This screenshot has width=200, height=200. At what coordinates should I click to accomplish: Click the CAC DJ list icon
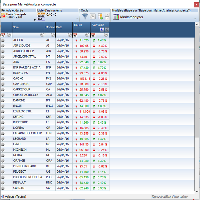41,17
